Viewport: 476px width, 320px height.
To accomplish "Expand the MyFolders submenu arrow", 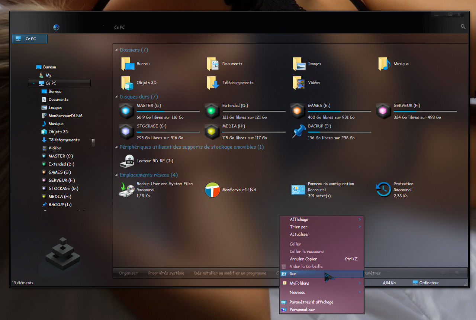I will click(360, 283).
